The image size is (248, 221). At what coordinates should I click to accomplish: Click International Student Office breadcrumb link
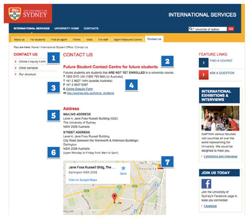(x=57, y=47)
